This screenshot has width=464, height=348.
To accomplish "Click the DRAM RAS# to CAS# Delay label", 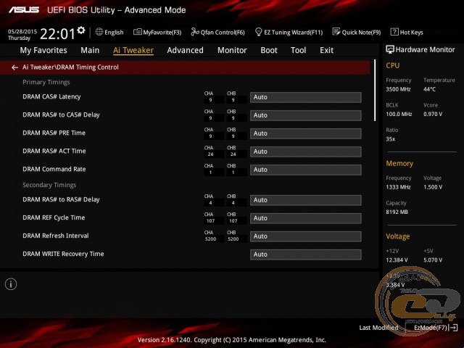I will [61, 115].
